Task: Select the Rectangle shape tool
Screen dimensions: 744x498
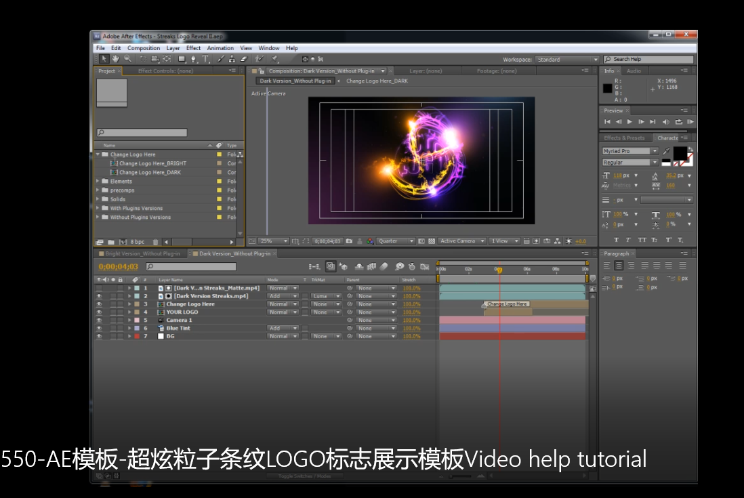Action: click(182, 59)
